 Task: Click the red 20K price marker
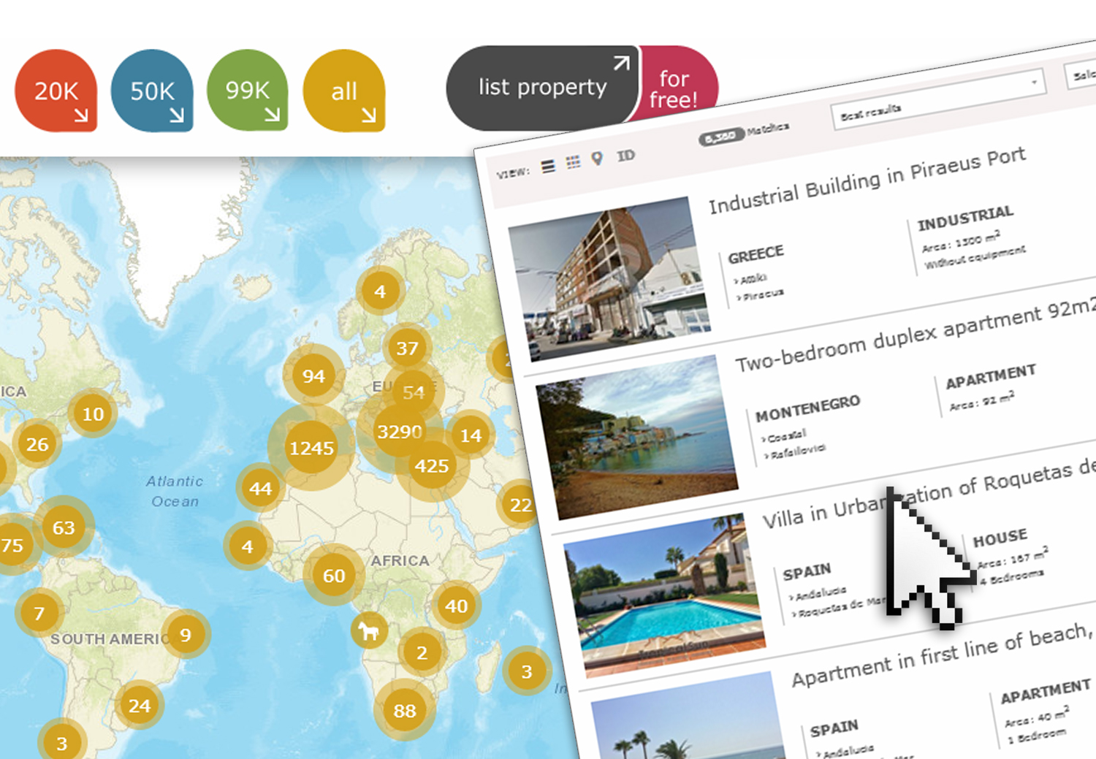[x=56, y=90]
